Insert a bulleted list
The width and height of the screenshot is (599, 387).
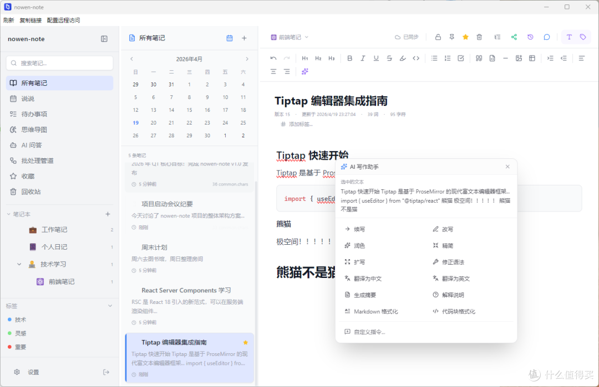tap(434, 58)
